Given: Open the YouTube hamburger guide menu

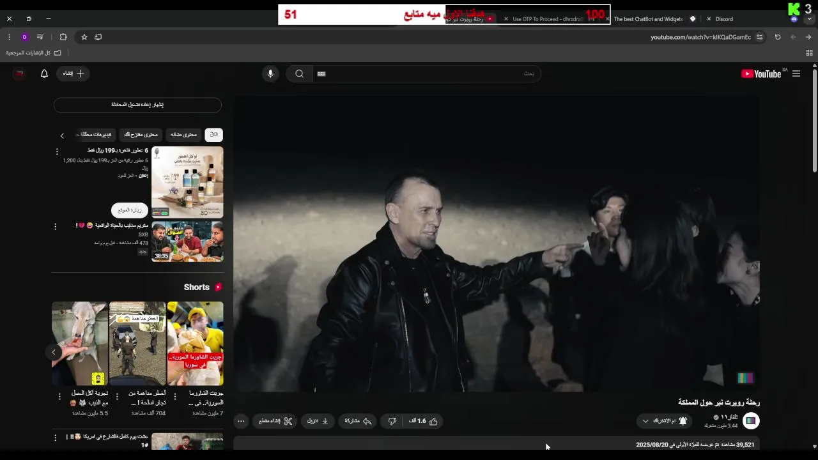Looking at the screenshot, I should (x=796, y=73).
